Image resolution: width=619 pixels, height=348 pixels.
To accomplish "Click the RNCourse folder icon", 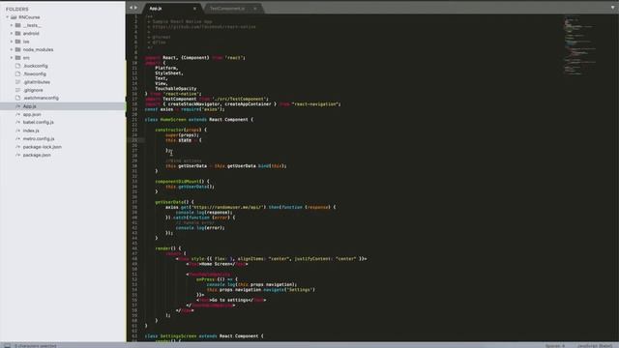I will [14, 17].
